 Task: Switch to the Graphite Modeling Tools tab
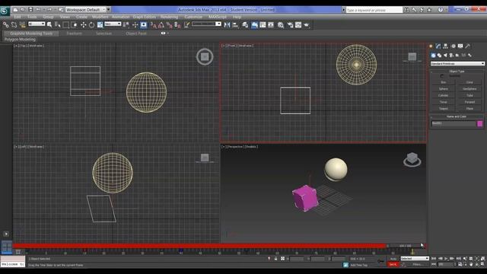click(x=31, y=33)
